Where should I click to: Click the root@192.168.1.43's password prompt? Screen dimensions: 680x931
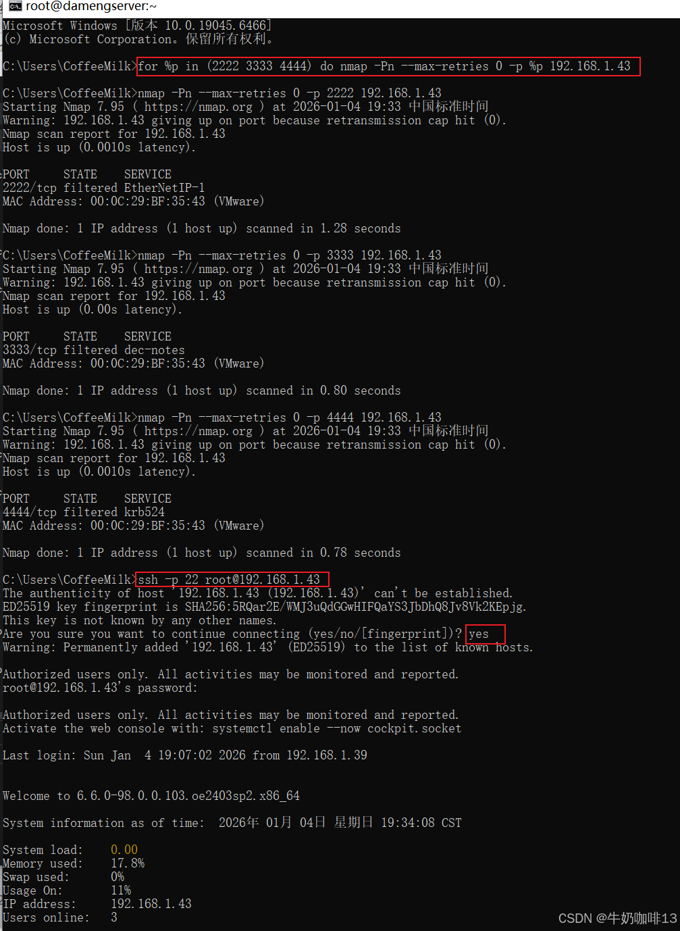[x=100, y=688]
